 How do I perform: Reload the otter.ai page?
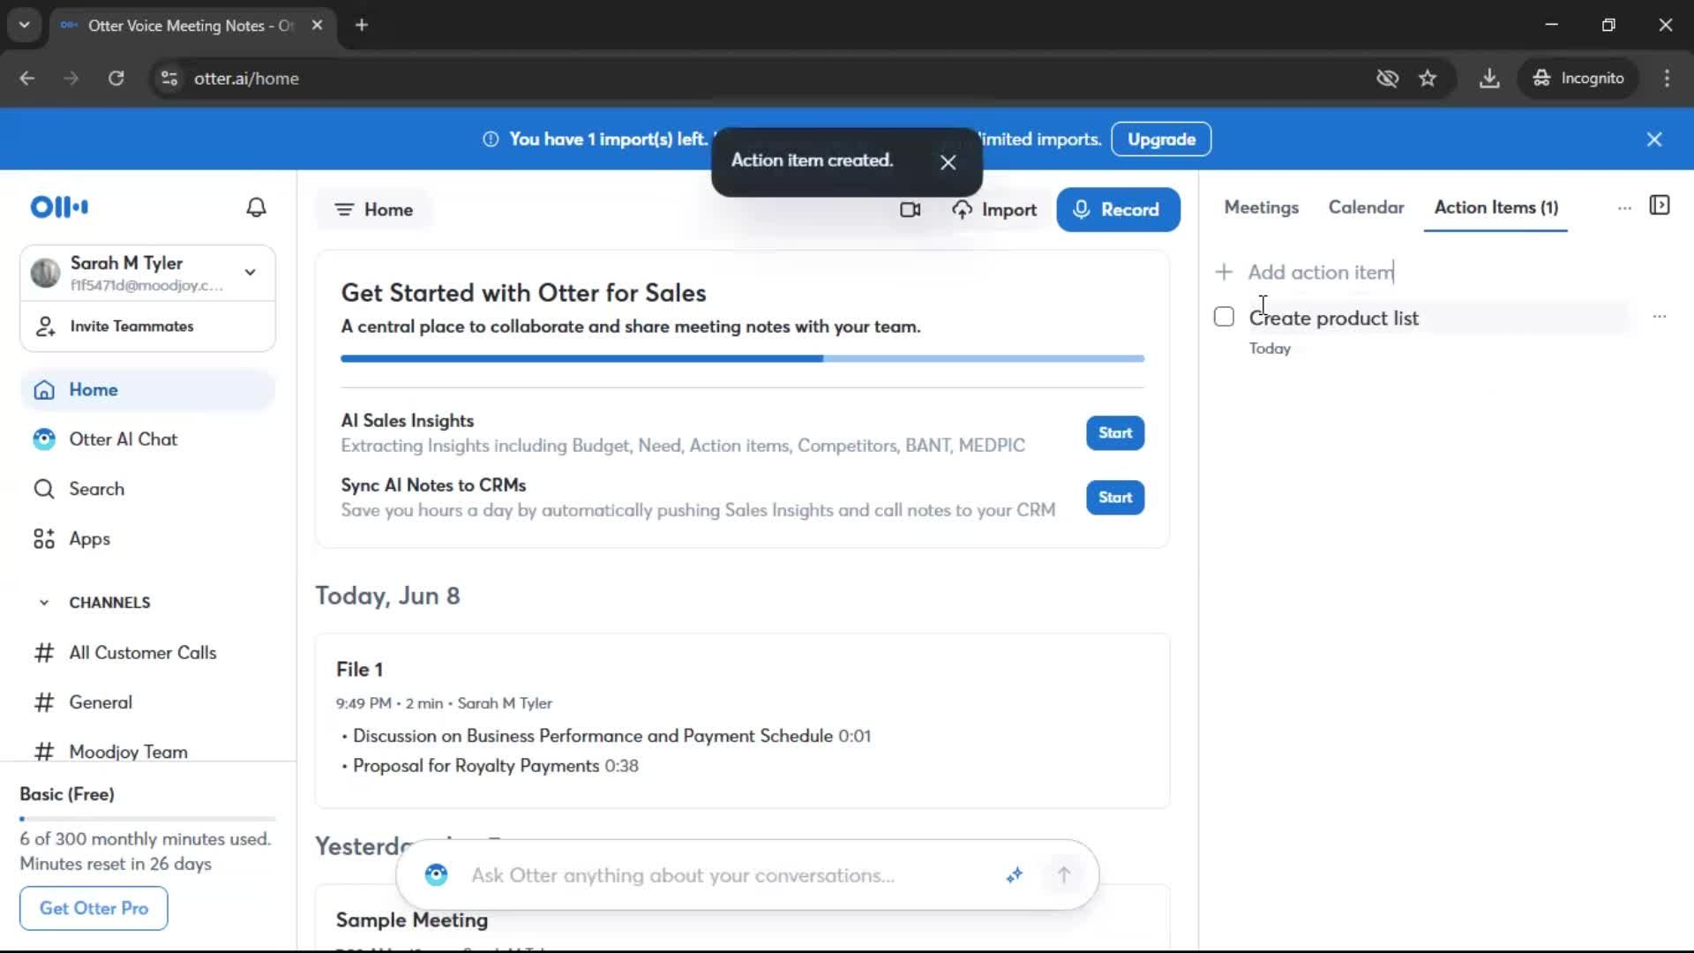coord(116,79)
